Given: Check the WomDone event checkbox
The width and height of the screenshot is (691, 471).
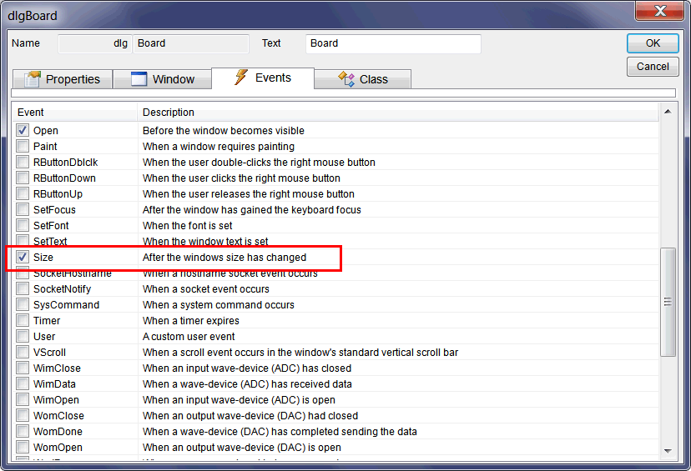Looking at the screenshot, I should 23,431.
